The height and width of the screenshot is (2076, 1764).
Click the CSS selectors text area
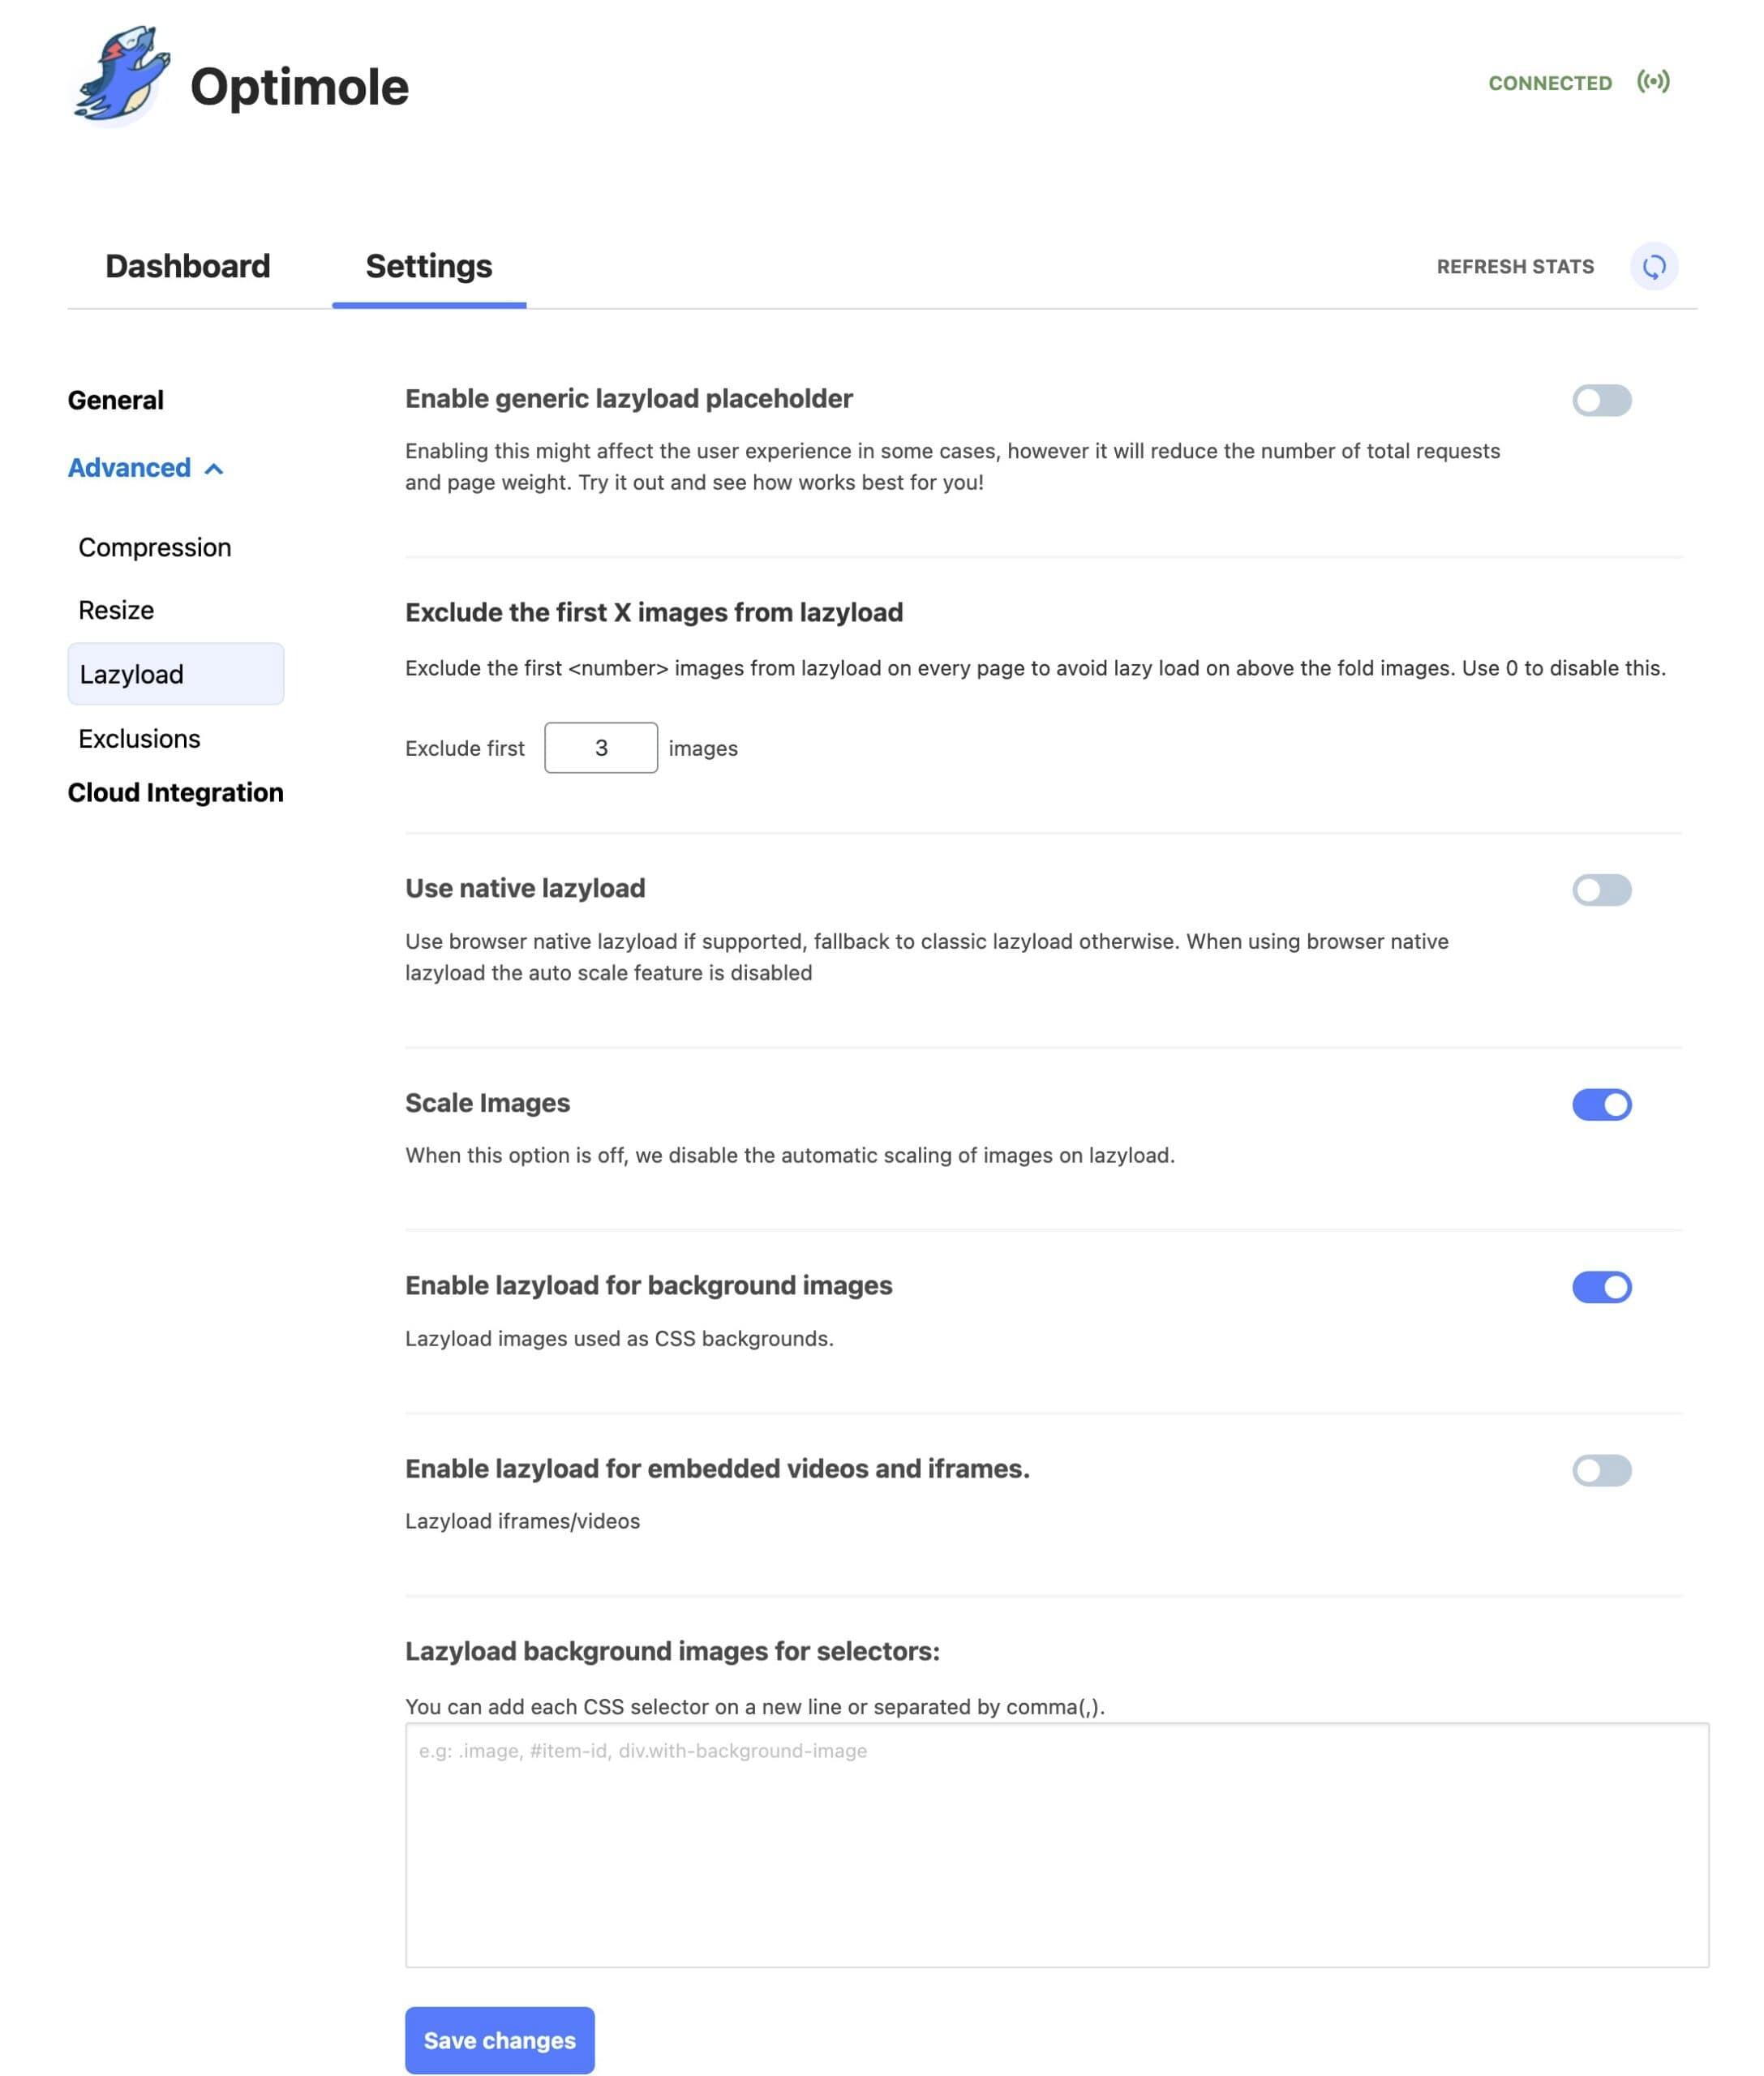tap(1056, 1844)
